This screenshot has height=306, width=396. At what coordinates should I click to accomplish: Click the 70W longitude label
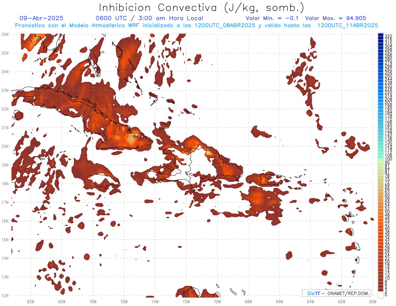(x=217, y=301)
